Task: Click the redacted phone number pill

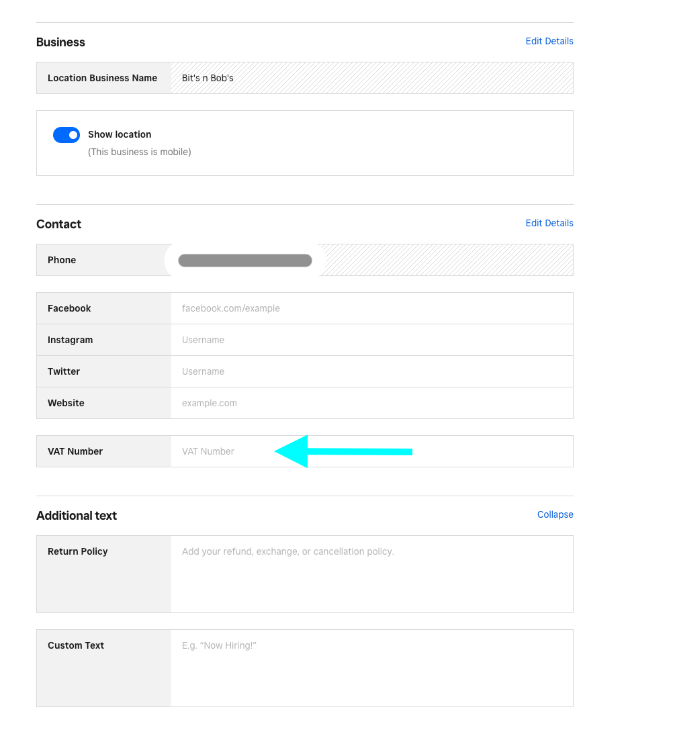Action: tap(244, 260)
